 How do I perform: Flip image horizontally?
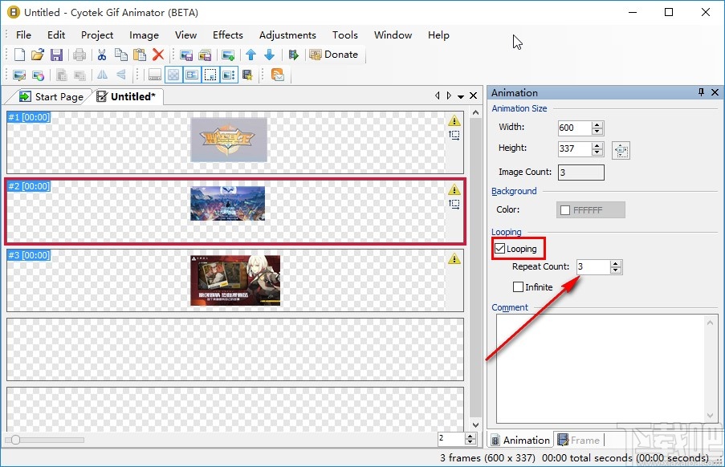tap(103, 75)
